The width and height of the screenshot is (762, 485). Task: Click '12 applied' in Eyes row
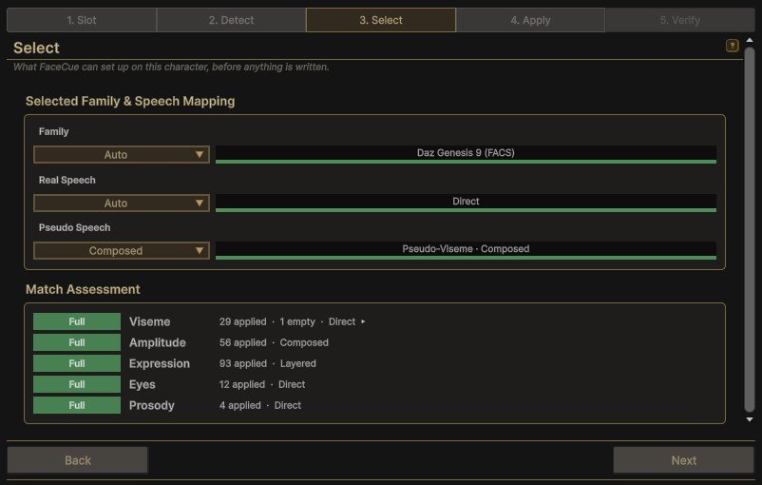[x=242, y=384]
